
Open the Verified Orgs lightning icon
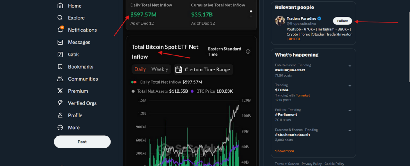(60, 103)
